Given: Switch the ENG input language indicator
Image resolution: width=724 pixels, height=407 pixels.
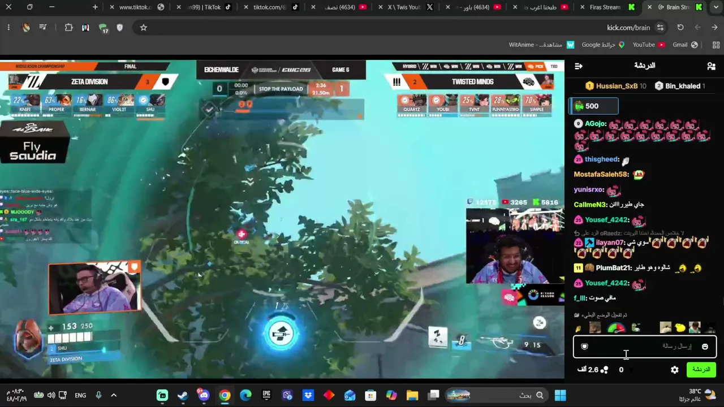Looking at the screenshot, I should 80,395.
